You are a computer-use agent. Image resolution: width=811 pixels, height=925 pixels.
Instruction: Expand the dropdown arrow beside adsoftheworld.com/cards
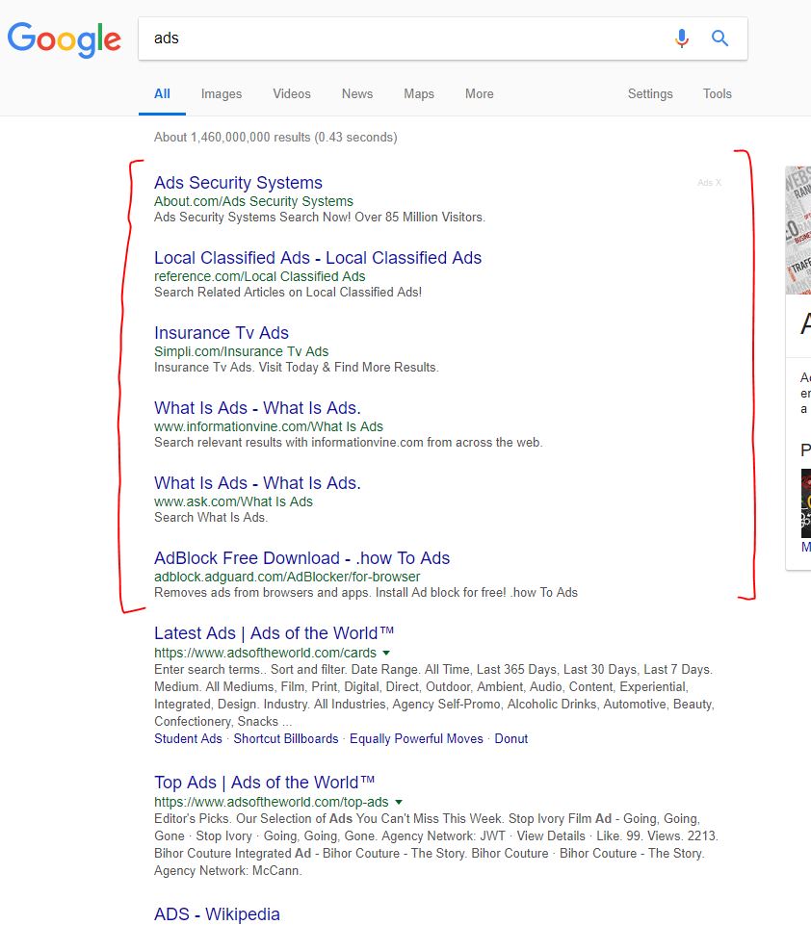(386, 653)
